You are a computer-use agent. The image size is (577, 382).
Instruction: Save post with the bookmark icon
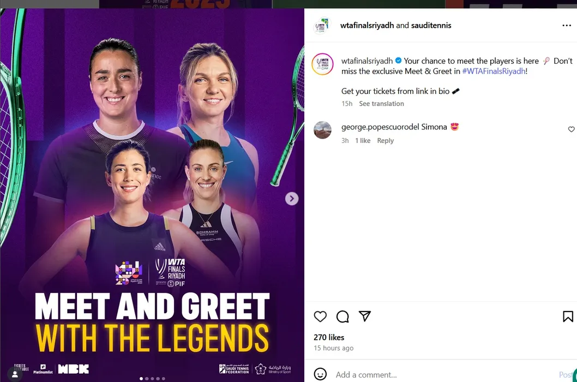click(x=568, y=317)
